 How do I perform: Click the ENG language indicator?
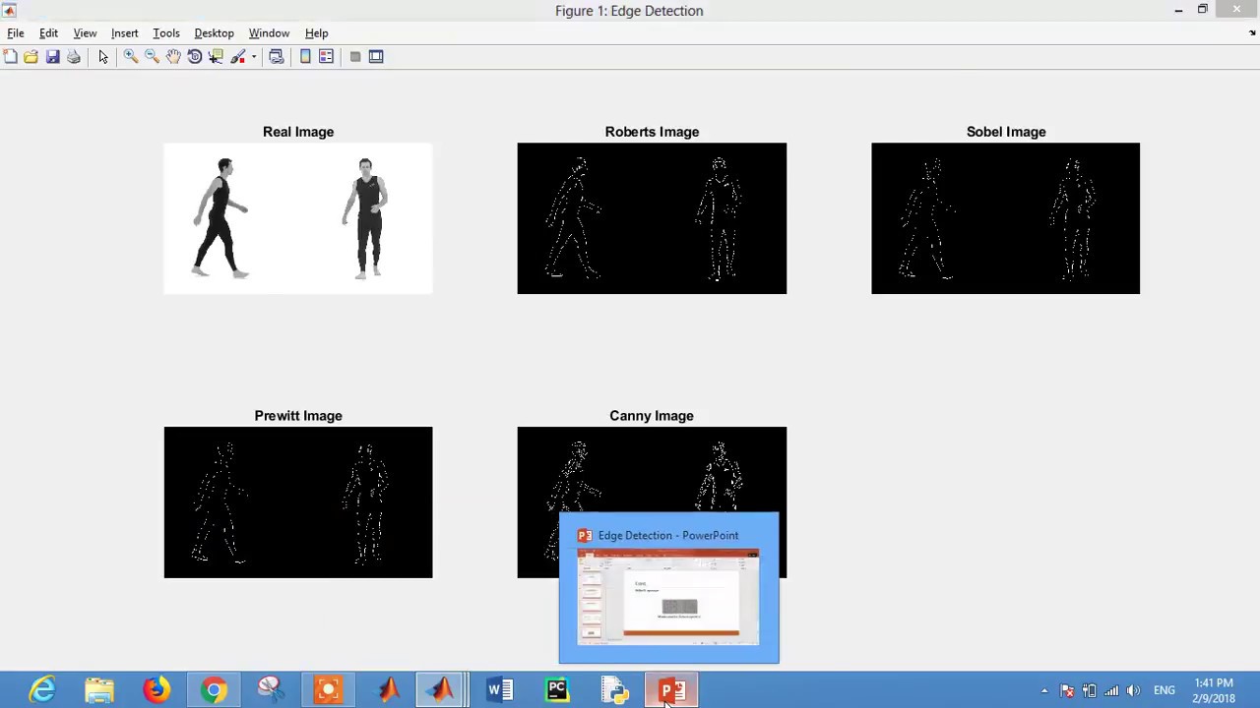[x=1165, y=690]
